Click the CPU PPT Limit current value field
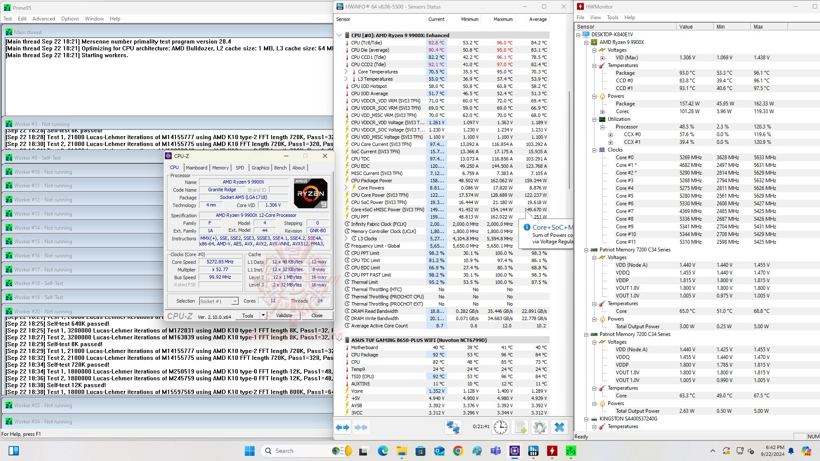This screenshot has height=461, width=820. [438, 253]
